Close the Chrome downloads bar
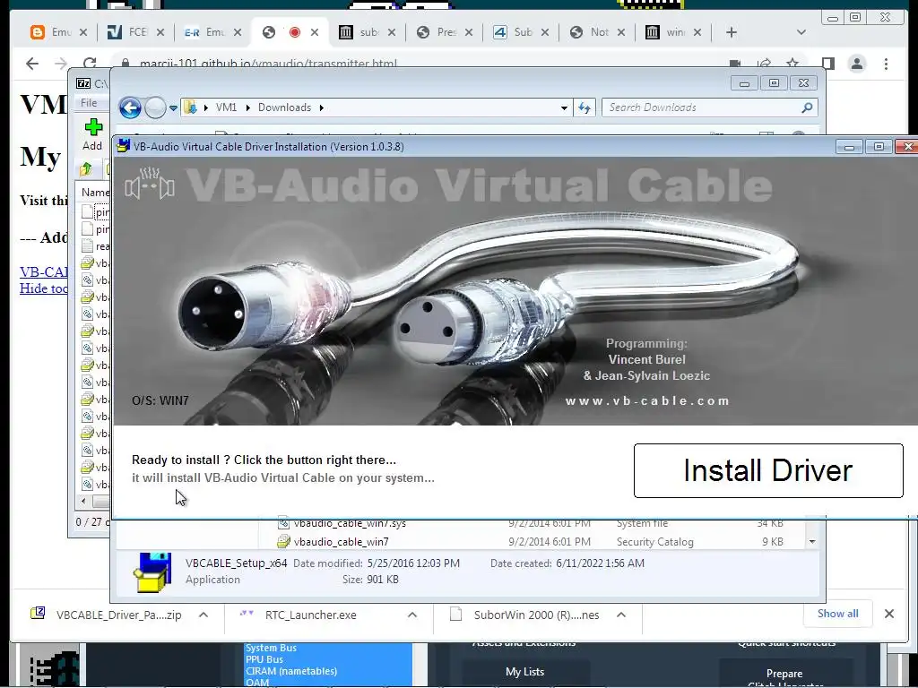 [888, 614]
